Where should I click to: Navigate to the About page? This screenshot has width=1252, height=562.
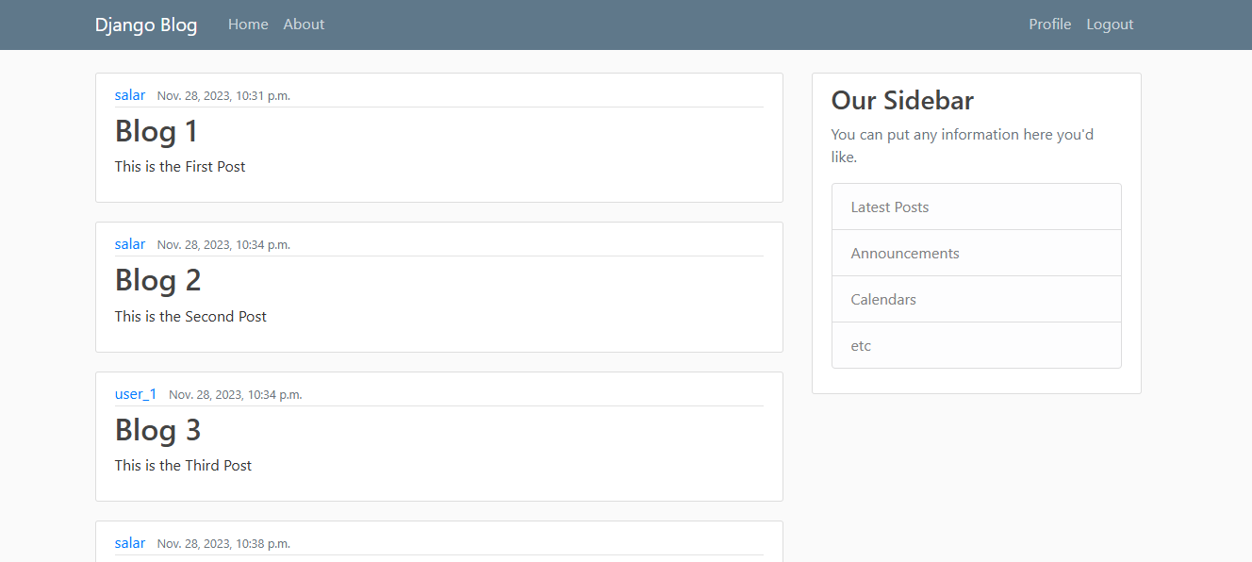pos(304,24)
